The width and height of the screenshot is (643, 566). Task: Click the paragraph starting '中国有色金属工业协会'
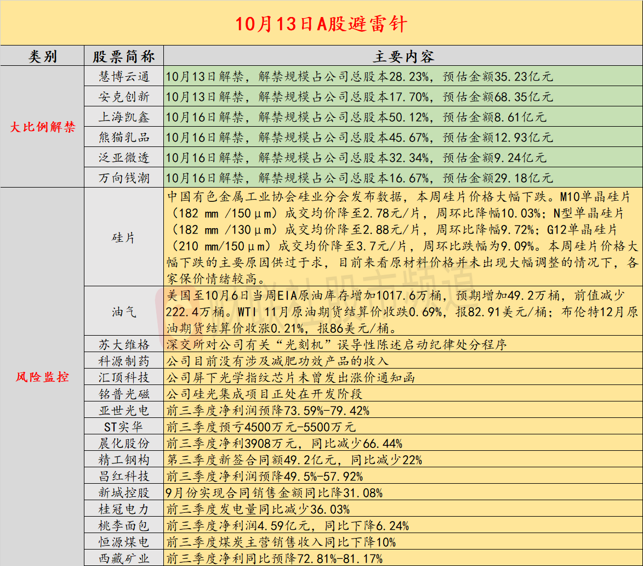tap(403, 237)
